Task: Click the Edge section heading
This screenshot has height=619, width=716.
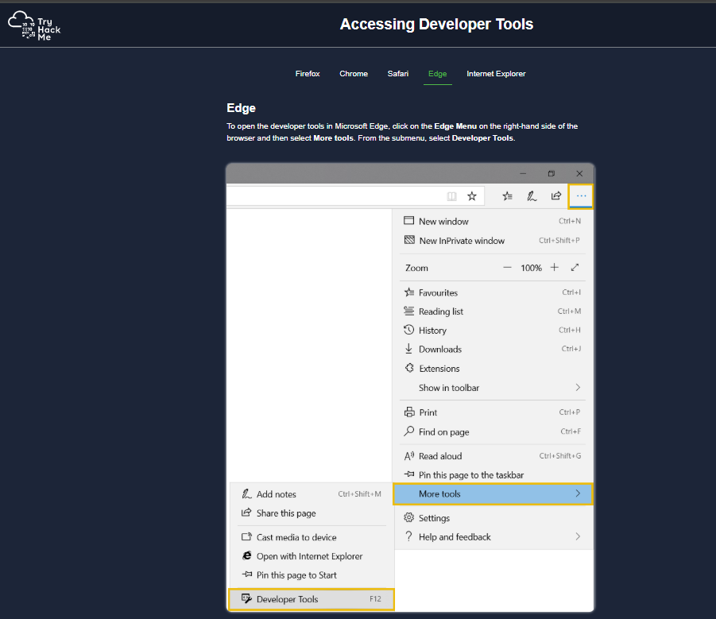Action: pyautogui.click(x=241, y=108)
